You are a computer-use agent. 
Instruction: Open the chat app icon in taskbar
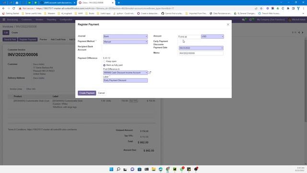coord(132,169)
